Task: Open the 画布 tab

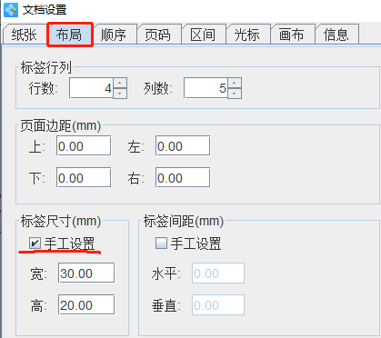Action: pos(292,35)
